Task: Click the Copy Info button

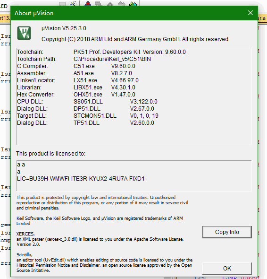Action: tap(227, 232)
